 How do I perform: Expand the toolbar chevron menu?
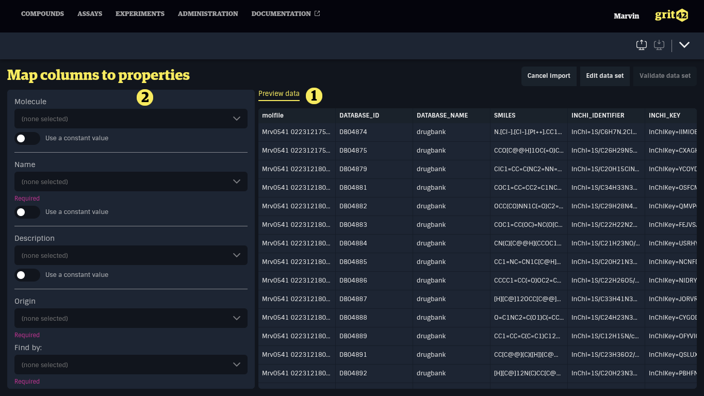pyautogui.click(x=684, y=45)
